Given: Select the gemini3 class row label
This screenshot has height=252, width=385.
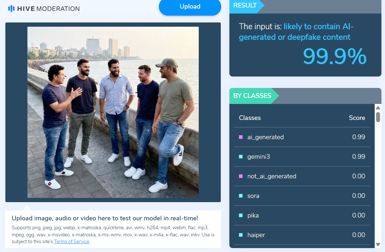Looking at the screenshot, I should [259, 157].
